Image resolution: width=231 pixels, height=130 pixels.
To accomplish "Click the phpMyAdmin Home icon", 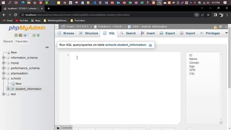I will point(16,35).
